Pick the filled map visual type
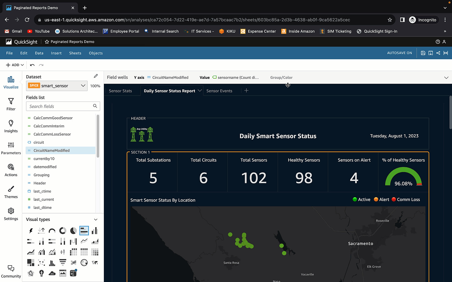Screen dimensions: 452x282 pyautogui.click(x=95, y=262)
